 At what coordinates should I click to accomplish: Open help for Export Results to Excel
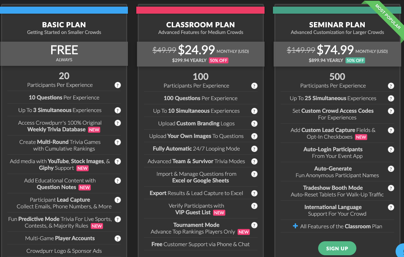(x=254, y=193)
